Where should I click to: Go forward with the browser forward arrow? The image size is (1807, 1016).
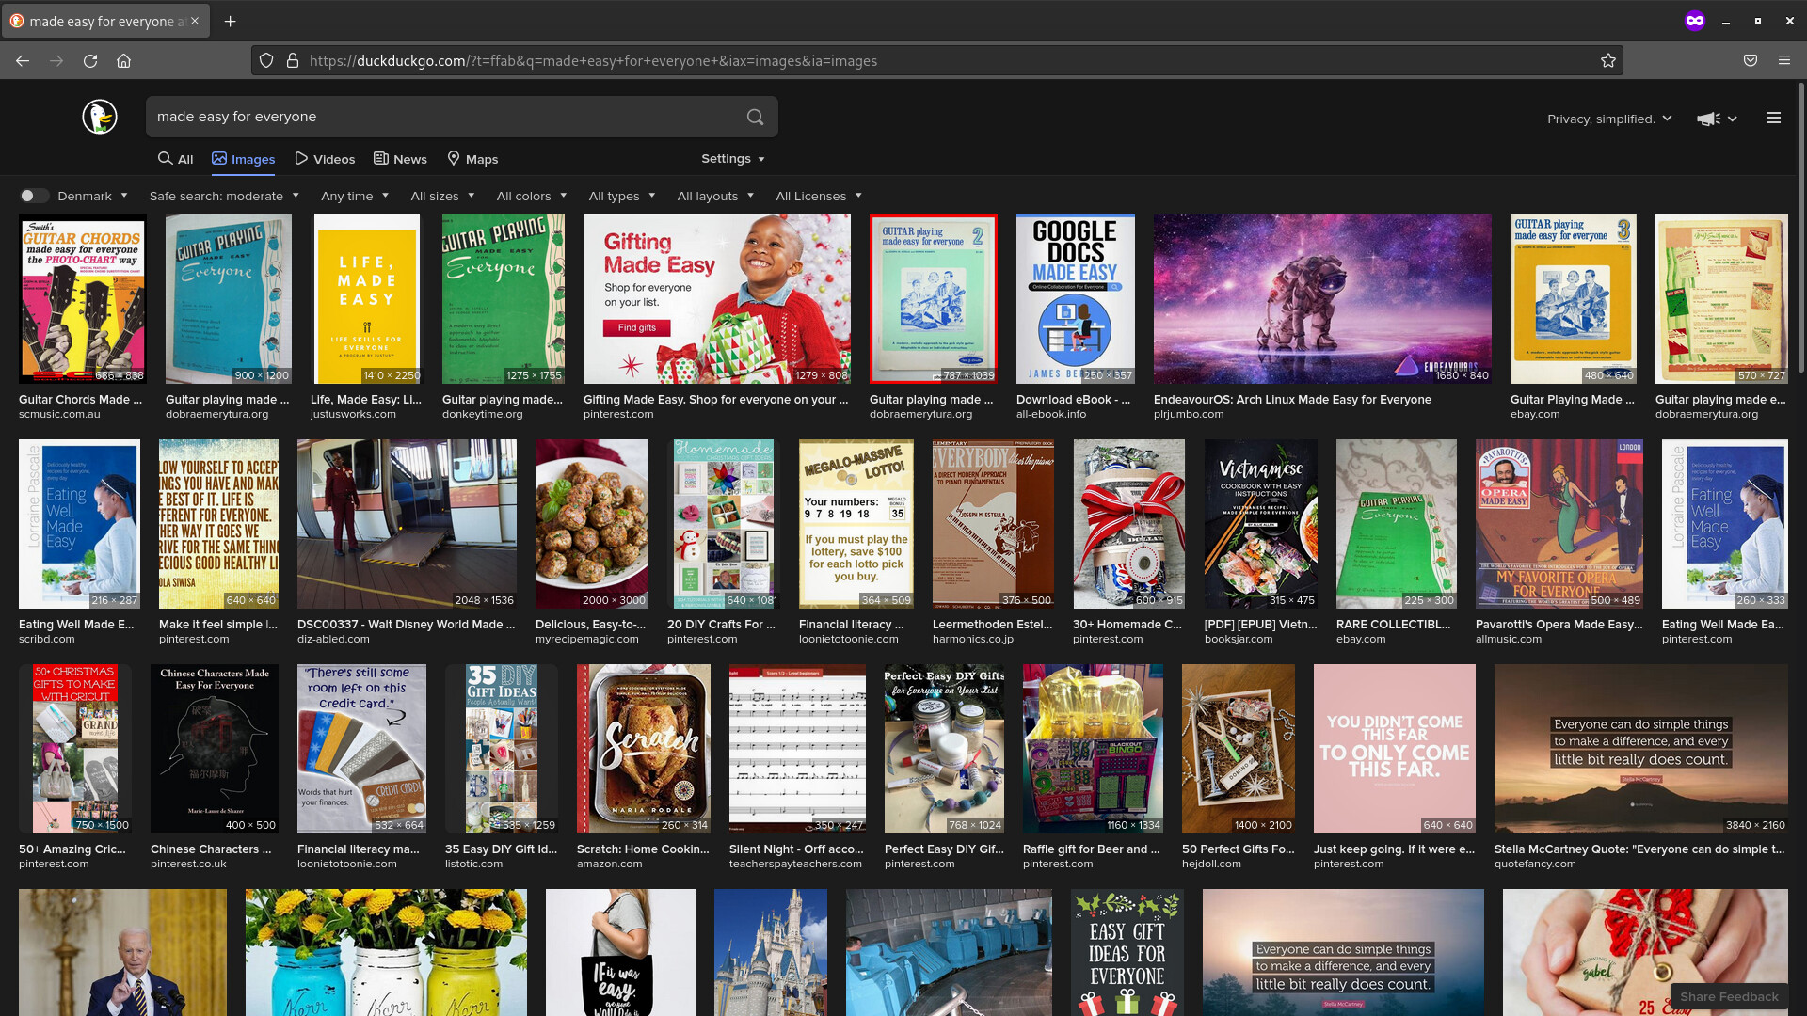click(56, 61)
